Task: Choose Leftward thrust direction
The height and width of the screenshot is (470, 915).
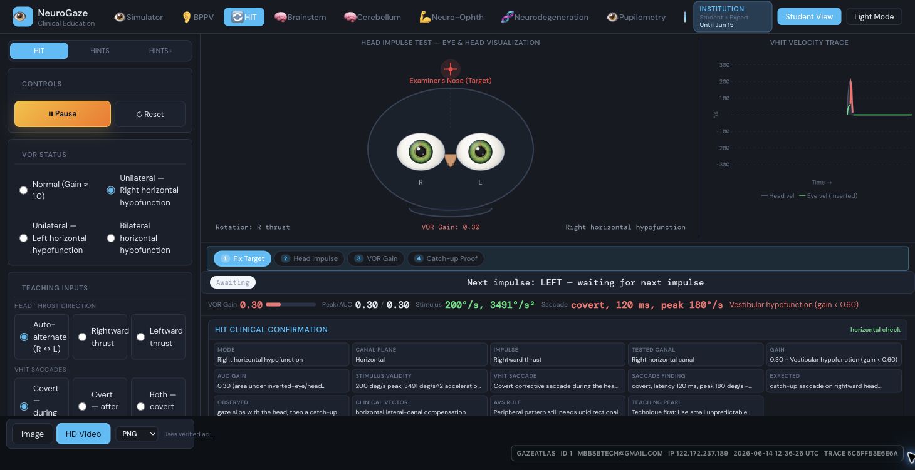Action: (x=158, y=337)
